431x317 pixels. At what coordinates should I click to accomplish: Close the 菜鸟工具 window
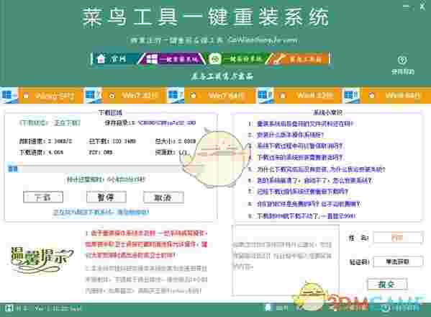pos(422,6)
